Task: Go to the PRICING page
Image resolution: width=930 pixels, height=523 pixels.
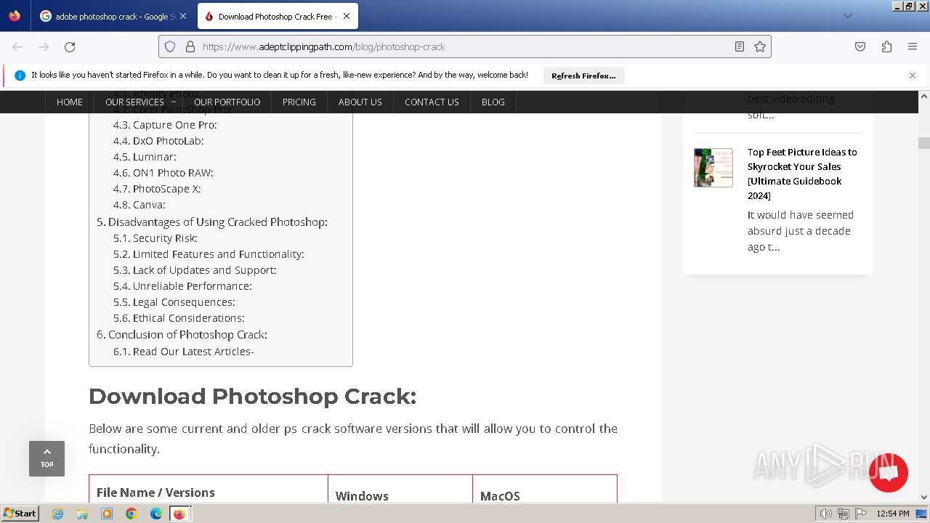Action: tap(299, 102)
